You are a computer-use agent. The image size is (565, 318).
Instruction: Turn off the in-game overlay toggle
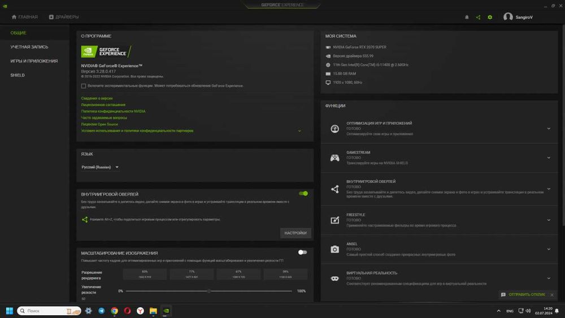(x=303, y=194)
